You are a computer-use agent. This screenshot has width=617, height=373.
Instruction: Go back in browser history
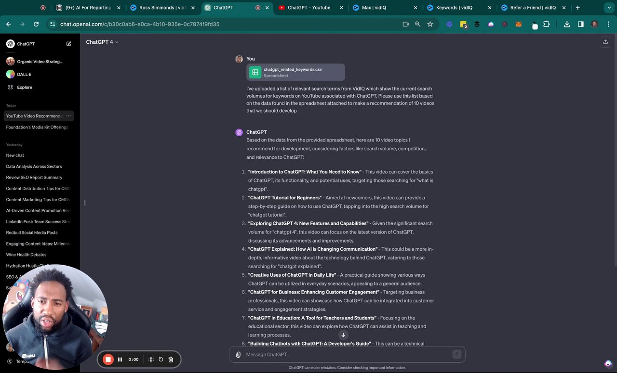point(9,24)
